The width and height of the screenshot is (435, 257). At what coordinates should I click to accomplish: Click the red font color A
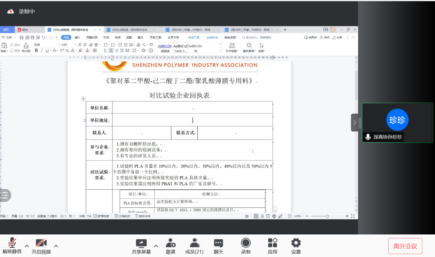coord(87,50)
